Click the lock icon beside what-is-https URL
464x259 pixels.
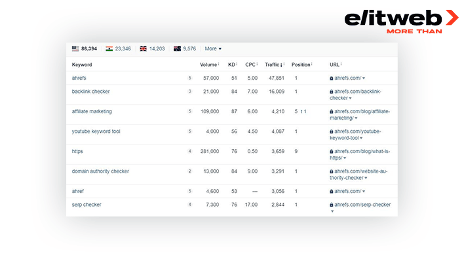[332, 151]
